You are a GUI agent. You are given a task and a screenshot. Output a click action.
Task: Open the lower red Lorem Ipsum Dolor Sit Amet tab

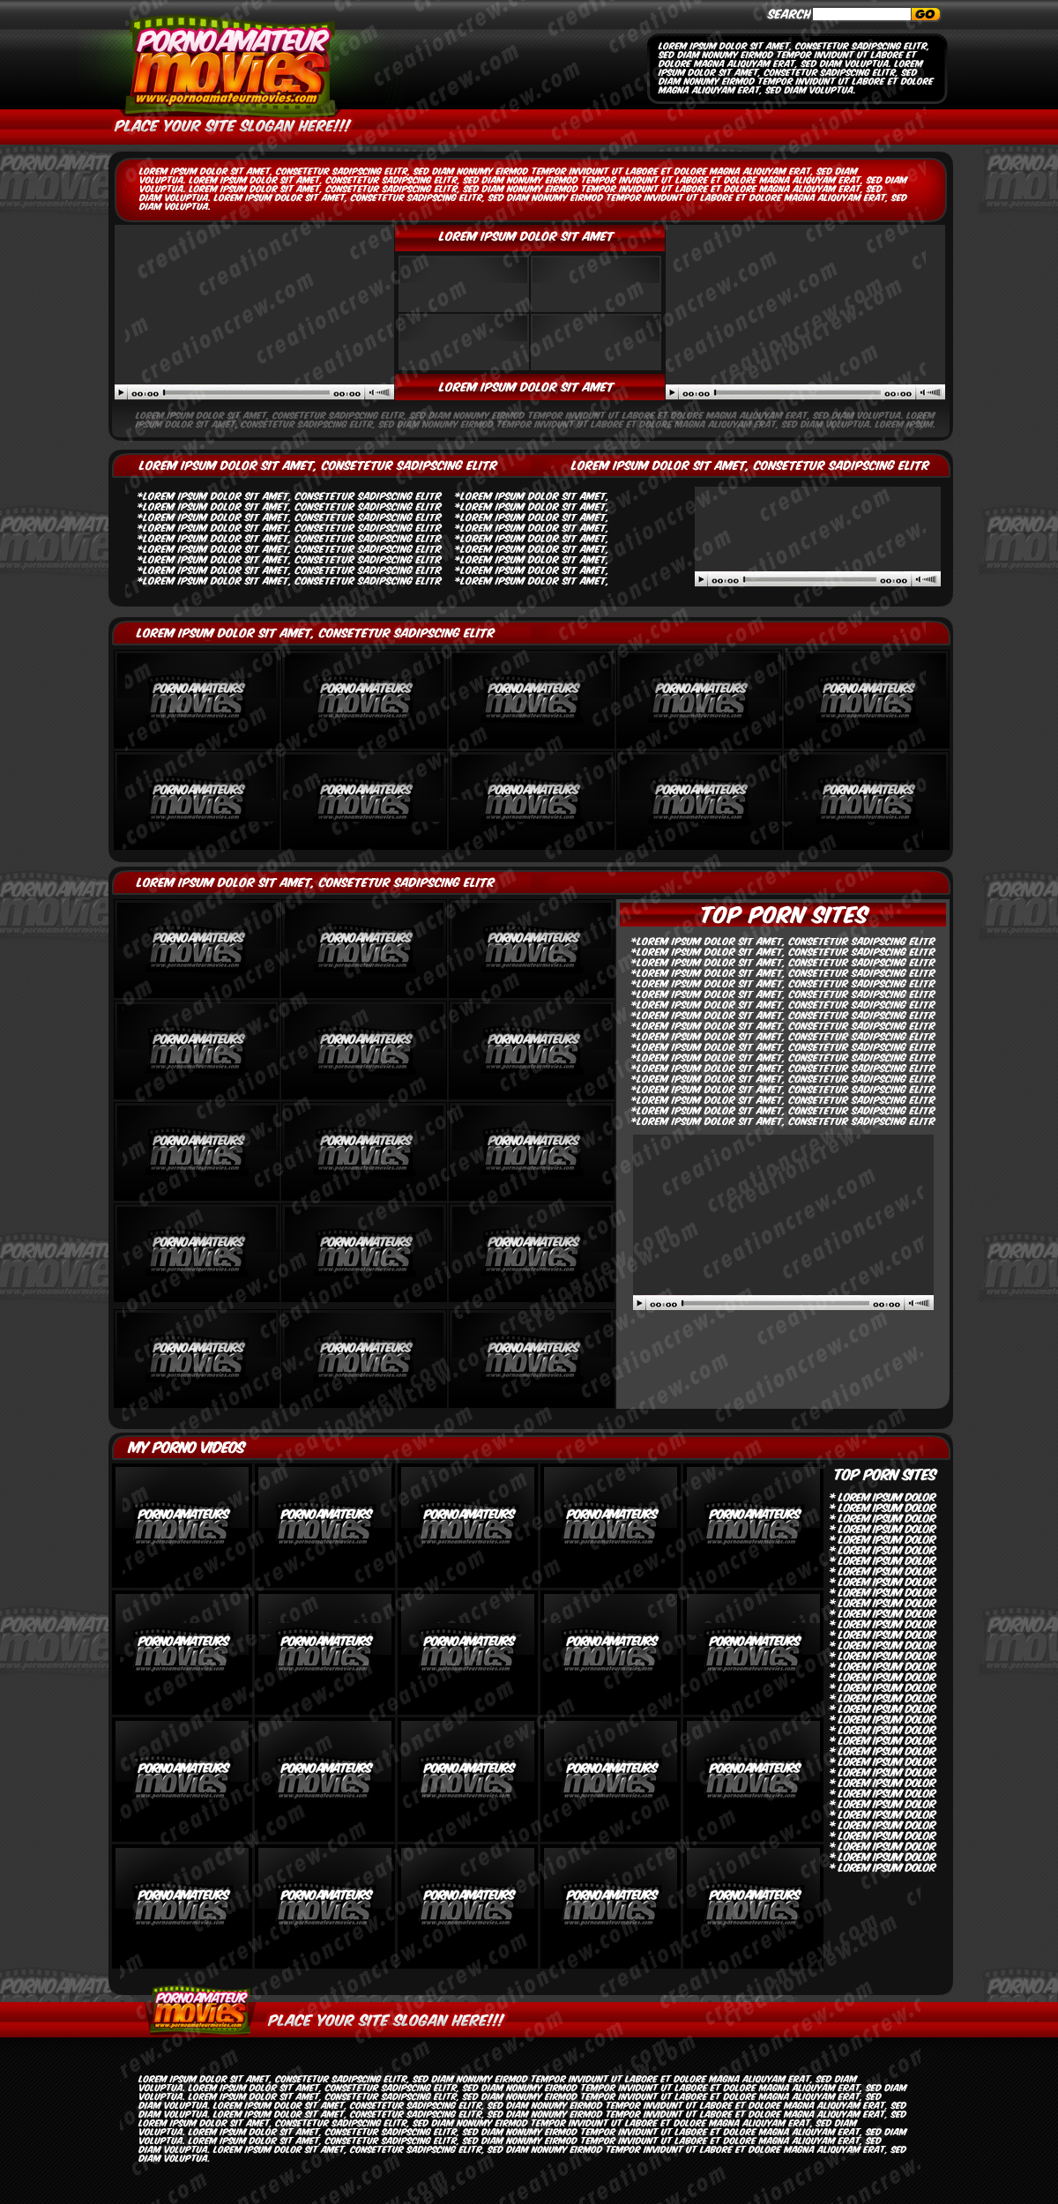(x=529, y=387)
